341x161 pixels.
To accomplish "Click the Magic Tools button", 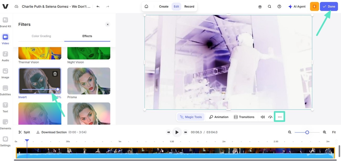I will tap(191, 117).
